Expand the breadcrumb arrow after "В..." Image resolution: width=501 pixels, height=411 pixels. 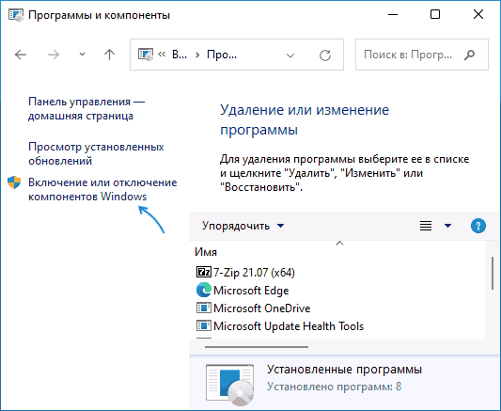click(x=197, y=55)
